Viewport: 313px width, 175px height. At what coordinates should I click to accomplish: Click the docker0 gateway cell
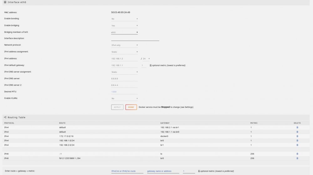coord(164,136)
